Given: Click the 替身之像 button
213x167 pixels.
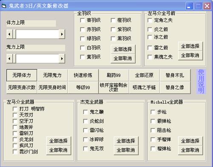Looking at the screenshot, I should coord(175,88).
